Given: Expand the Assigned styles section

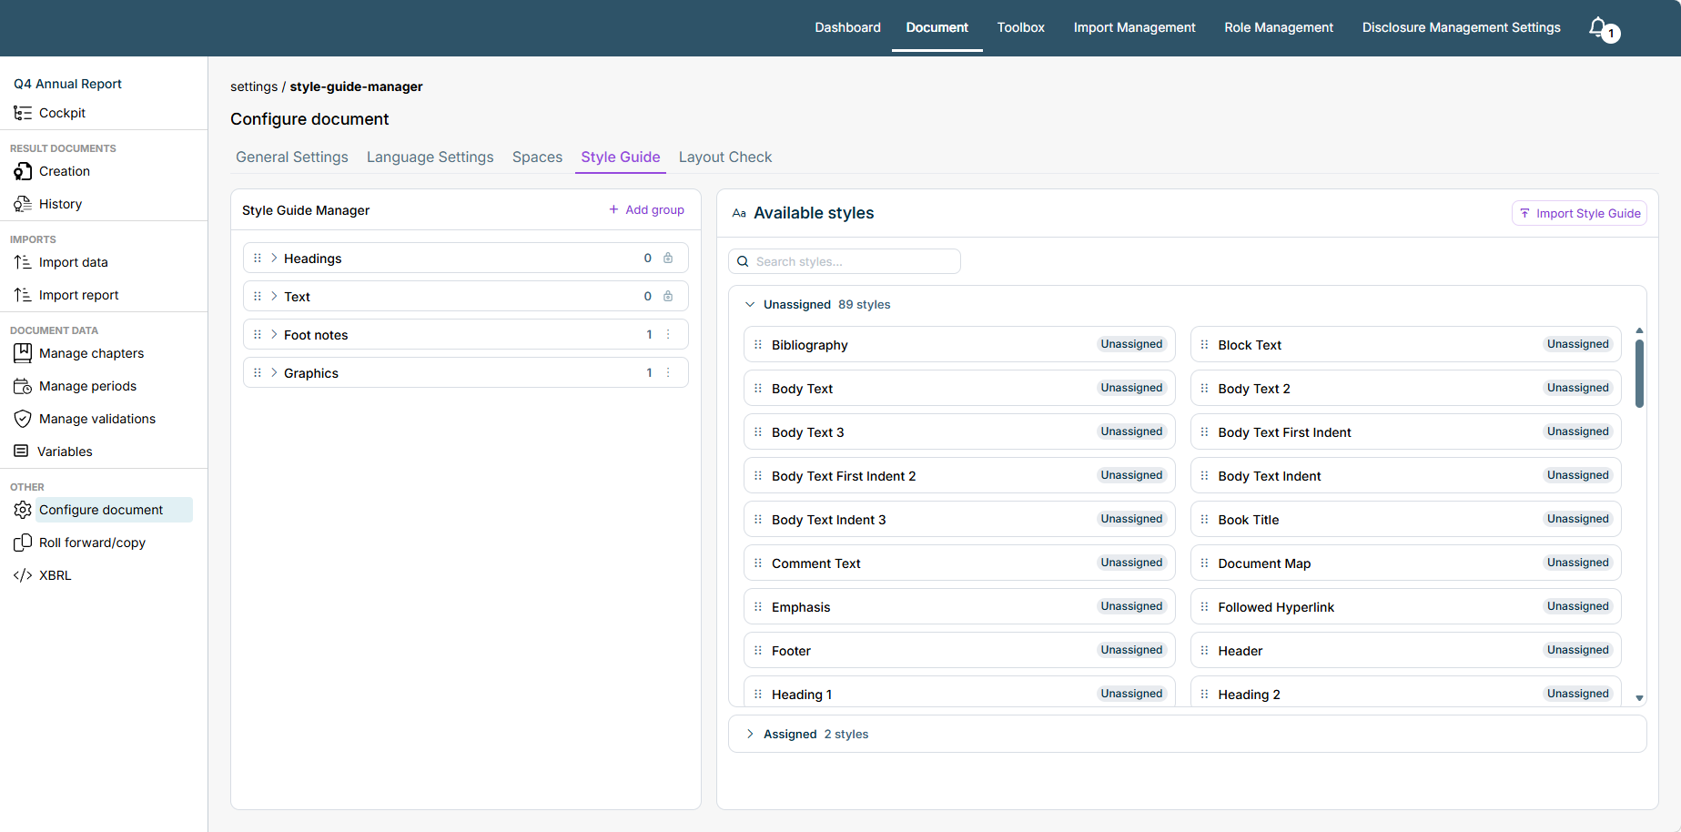Looking at the screenshot, I should [750, 734].
